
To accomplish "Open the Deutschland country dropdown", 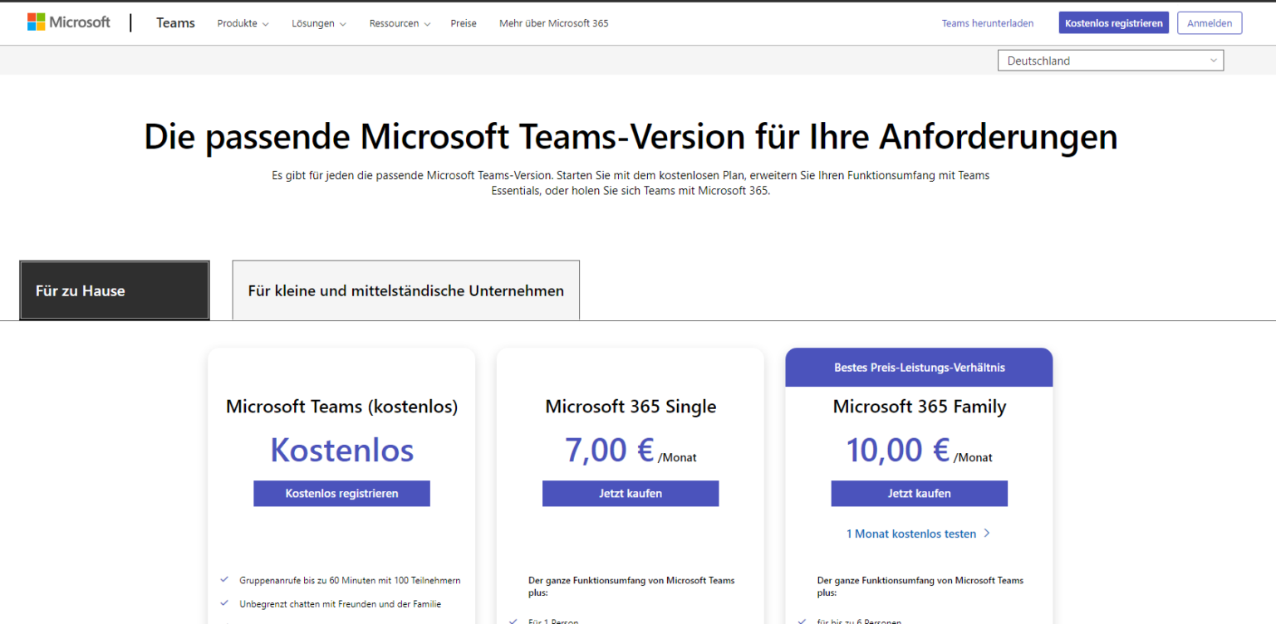I will 1110,61.
